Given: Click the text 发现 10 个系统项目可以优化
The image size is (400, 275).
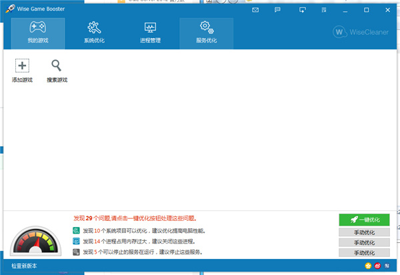Looking at the screenshot, I should click(115, 231).
